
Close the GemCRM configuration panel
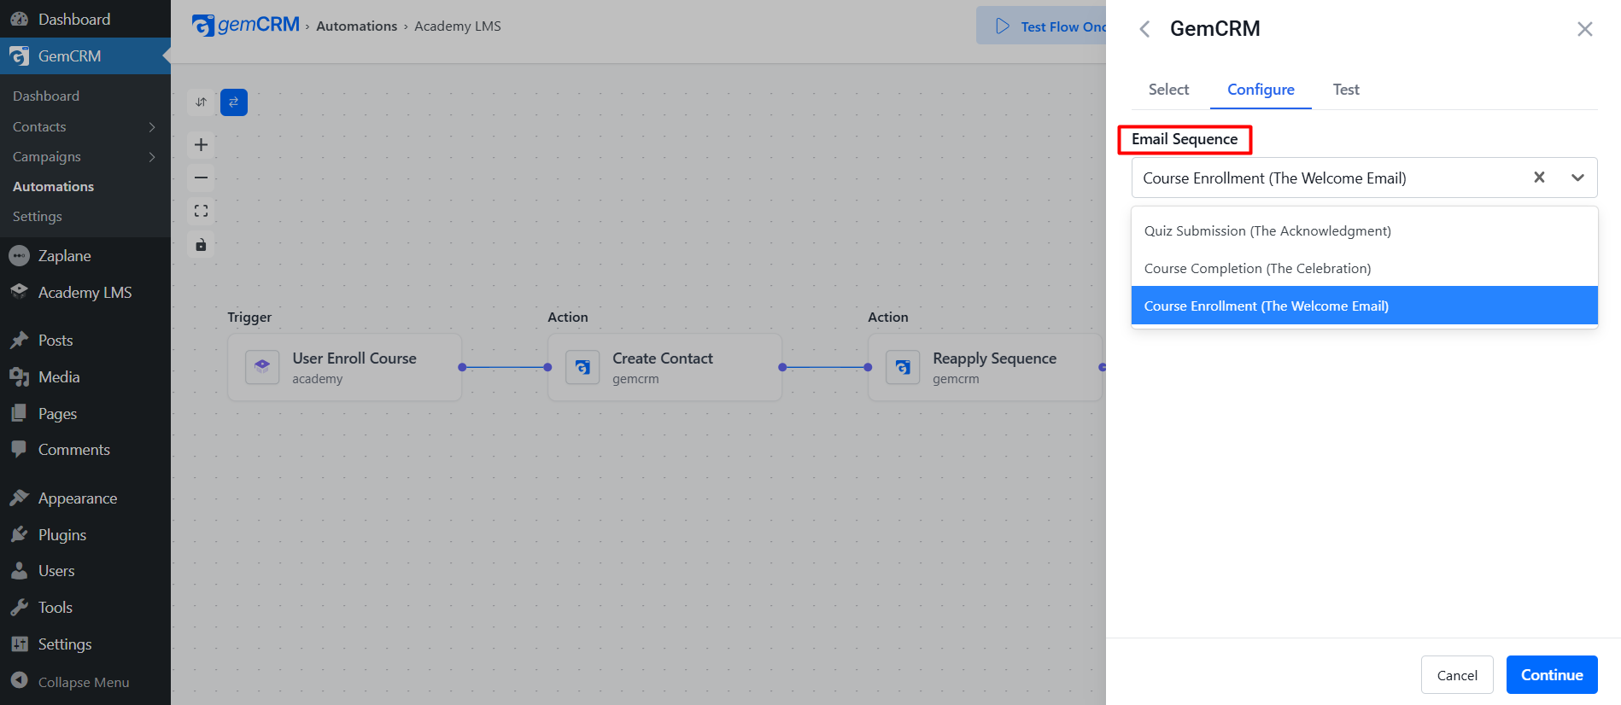tap(1585, 29)
